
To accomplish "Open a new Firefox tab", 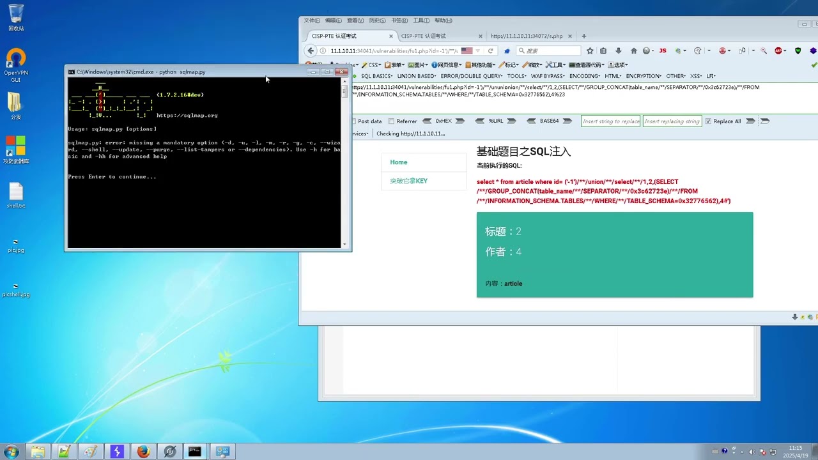I will 584,36.
